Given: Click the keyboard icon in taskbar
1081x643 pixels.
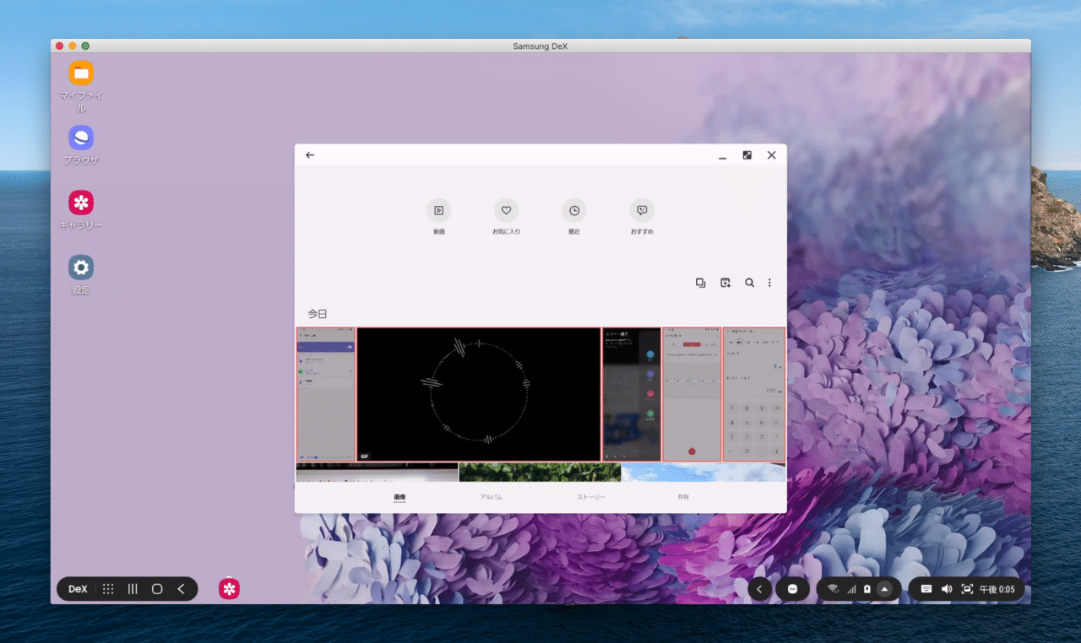Looking at the screenshot, I should coord(926,589).
